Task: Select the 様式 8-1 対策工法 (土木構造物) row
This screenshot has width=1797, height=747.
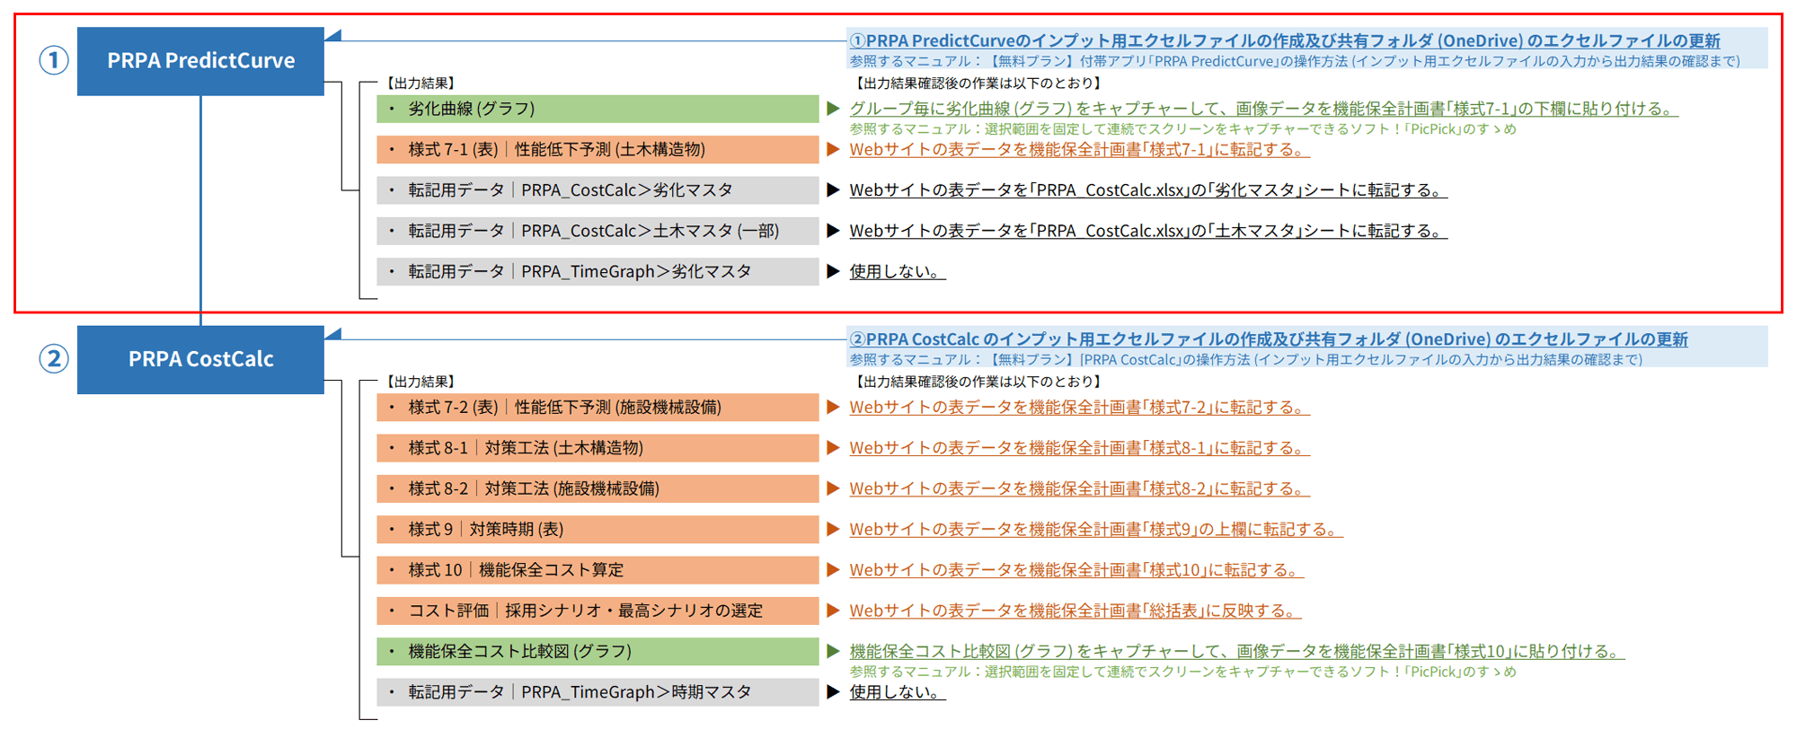Action: pos(598,448)
